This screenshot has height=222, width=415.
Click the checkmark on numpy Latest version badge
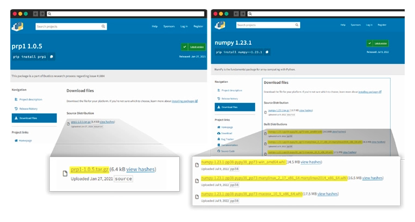[x=369, y=43]
